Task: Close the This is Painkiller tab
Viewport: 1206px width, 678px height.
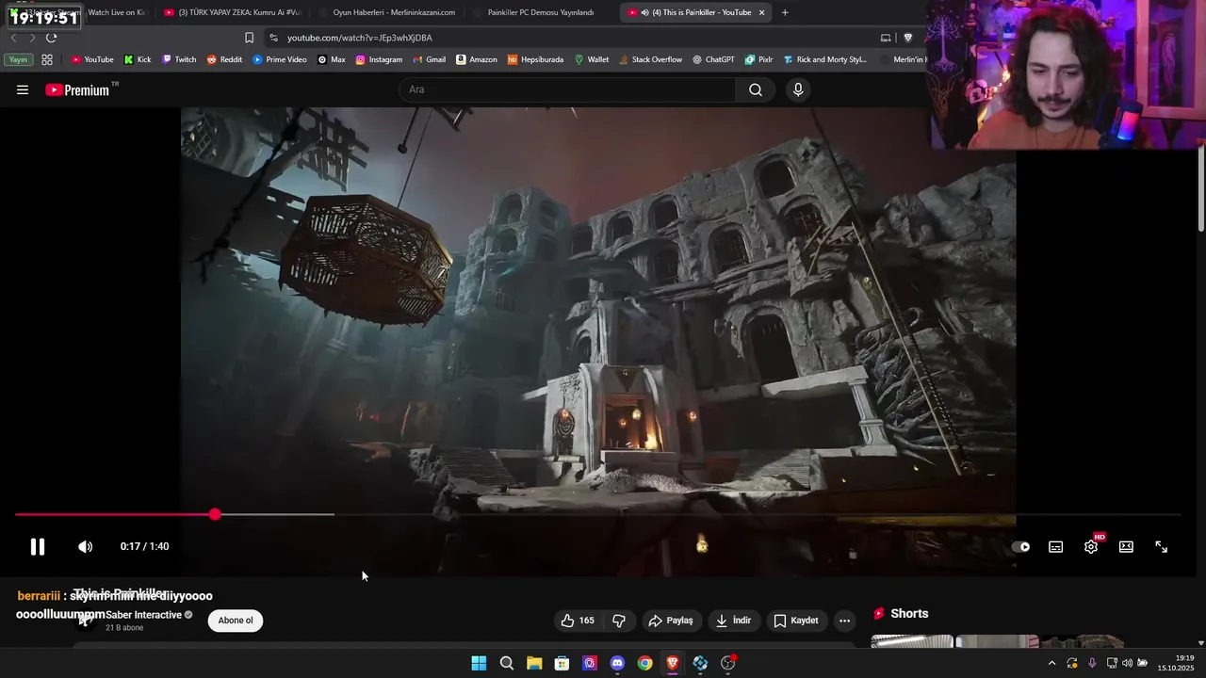Action: click(x=761, y=12)
